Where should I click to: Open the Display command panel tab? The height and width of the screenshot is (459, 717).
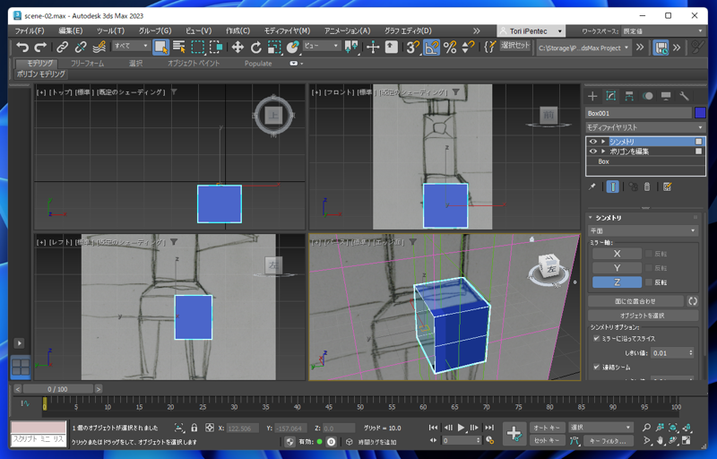pyautogui.click(x=666, y=96)
